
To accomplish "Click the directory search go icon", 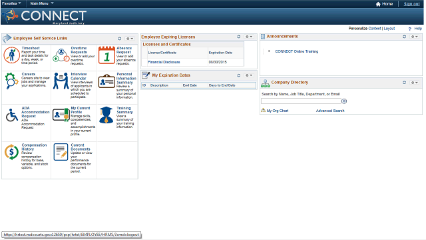I will [344, 101].
